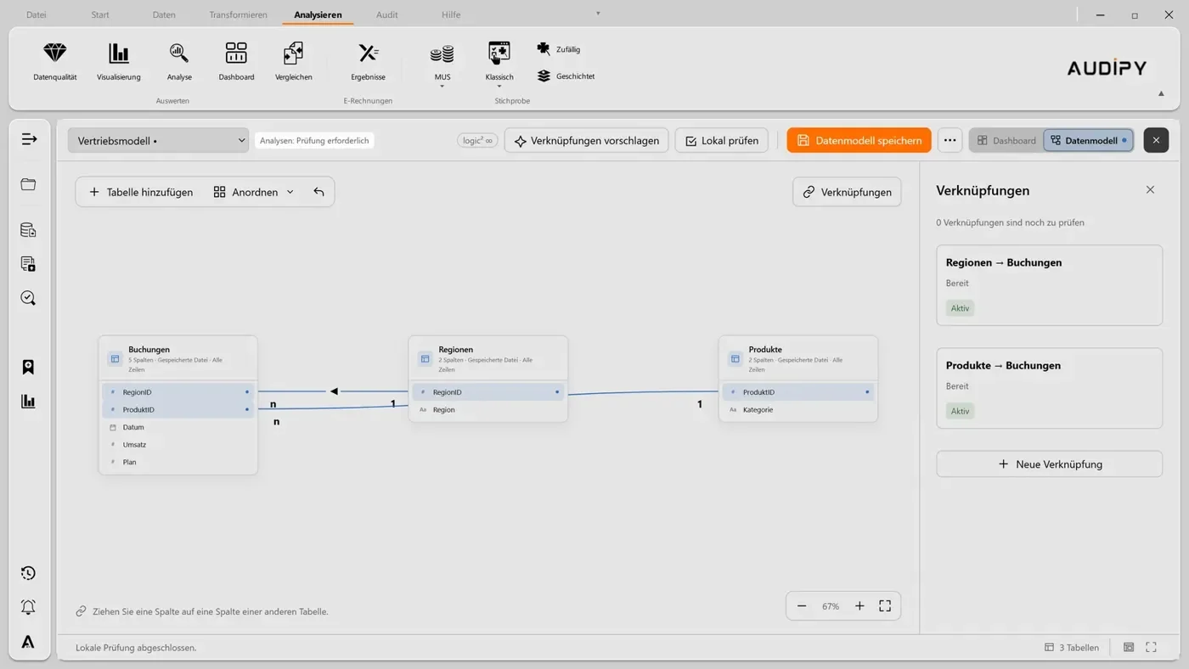The image size is (1189, 669).
Task: Click Verknüpfungen vorschlagen
Action: tap(587, 140)
